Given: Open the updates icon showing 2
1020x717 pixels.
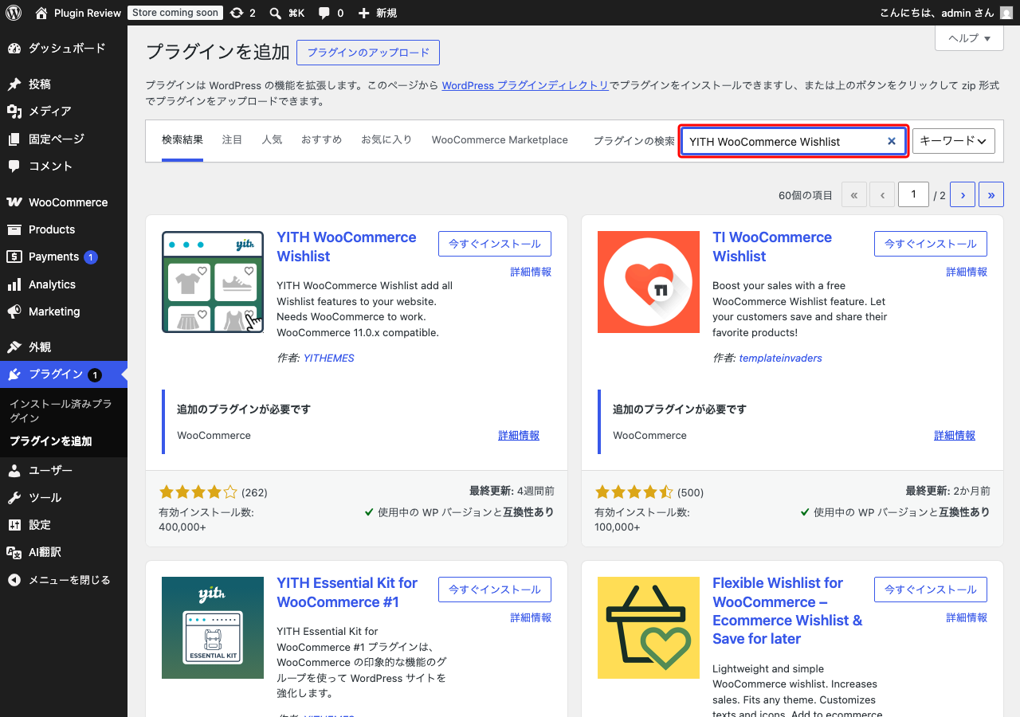Looking at the screenshot, I should 236,13.
